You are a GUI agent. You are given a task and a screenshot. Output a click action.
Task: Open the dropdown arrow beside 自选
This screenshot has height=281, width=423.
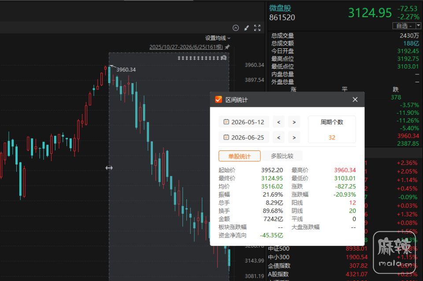point(418,26)
